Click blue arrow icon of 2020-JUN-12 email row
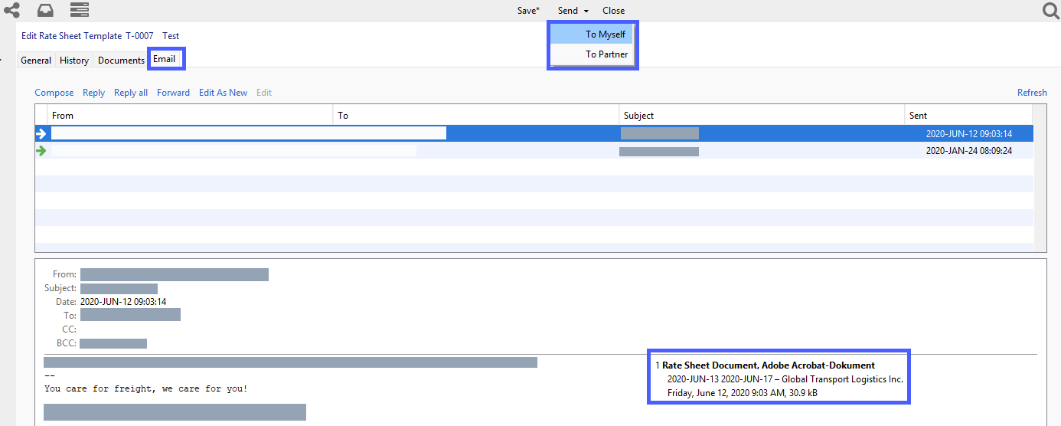The width and height of the screenshot is (1061, 426). click(x=41, y=133)
